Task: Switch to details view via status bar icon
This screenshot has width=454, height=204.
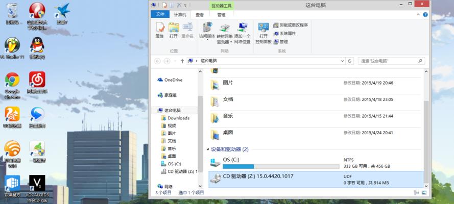Action: pyautogui.click(x=417, y=193)
